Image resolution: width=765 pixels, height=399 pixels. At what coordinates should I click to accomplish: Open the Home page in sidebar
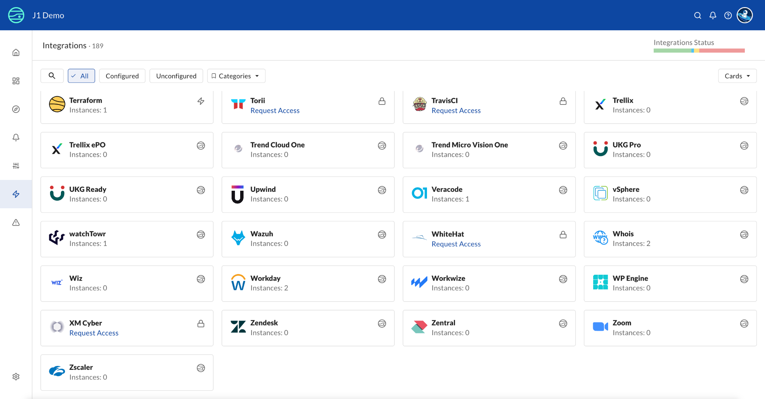16,53
